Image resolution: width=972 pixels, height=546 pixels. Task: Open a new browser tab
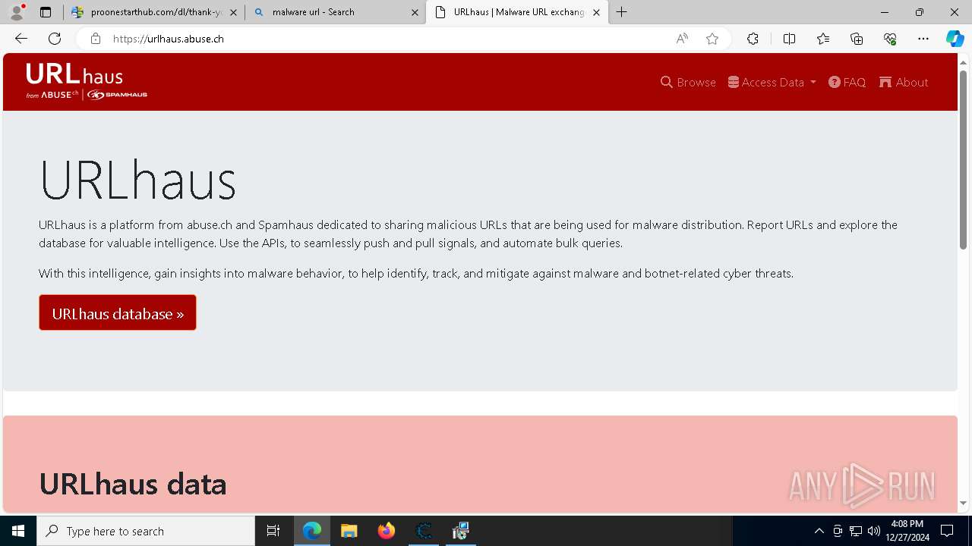tap(622, 12)
